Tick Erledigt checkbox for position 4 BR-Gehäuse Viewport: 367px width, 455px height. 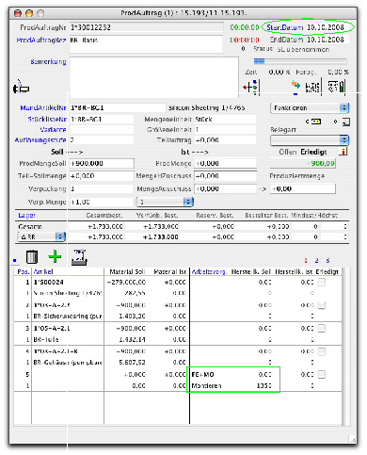(322, 351)
